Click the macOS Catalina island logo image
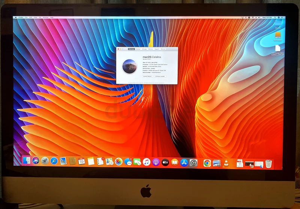The image size is (300, 209). [x=129, y=67]
